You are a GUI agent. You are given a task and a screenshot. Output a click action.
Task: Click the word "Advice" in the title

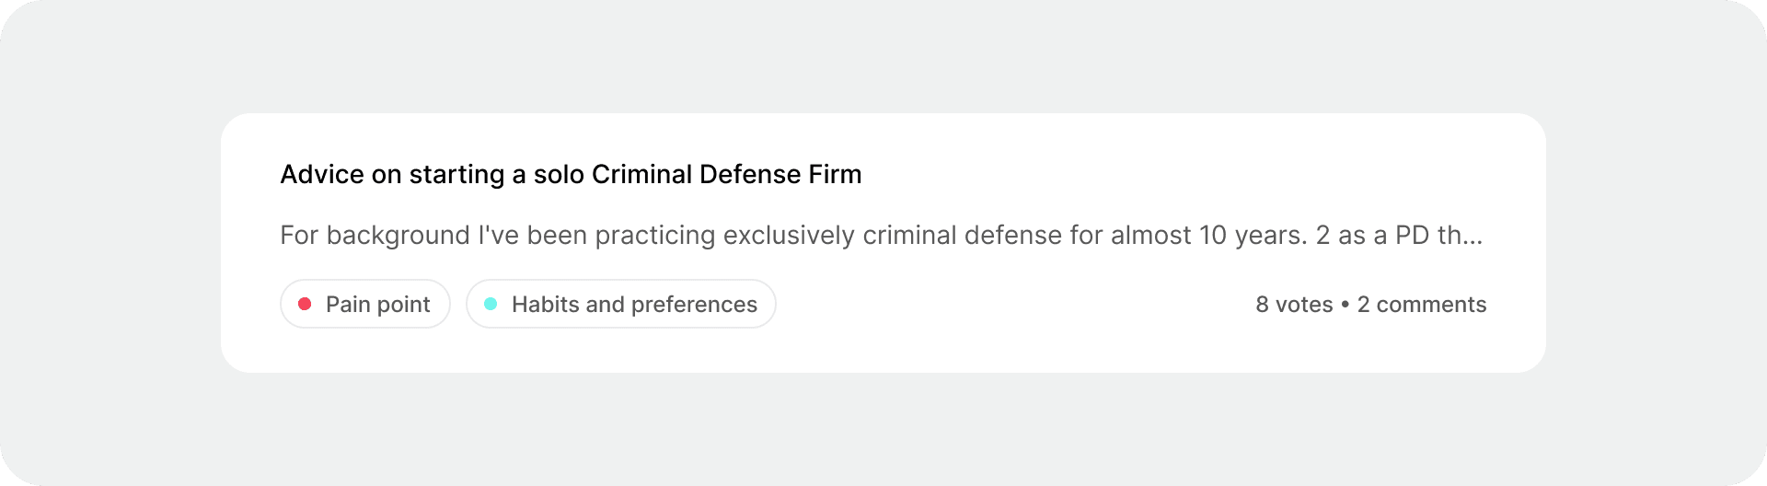tap(321, 175)
